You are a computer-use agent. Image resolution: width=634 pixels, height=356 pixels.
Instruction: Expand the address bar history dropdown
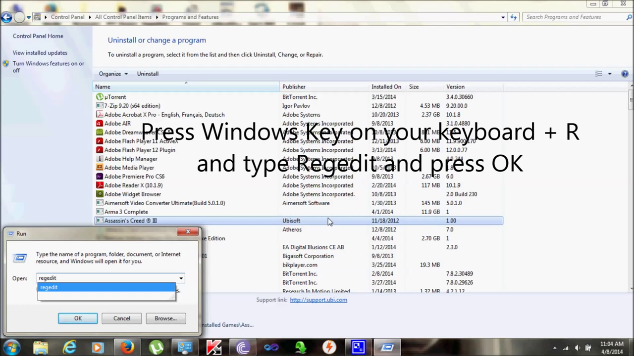point(503,17)
